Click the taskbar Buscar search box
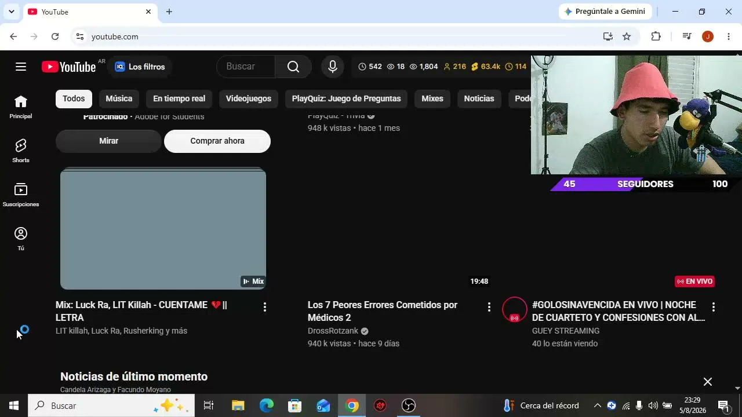 coord(112,405)
